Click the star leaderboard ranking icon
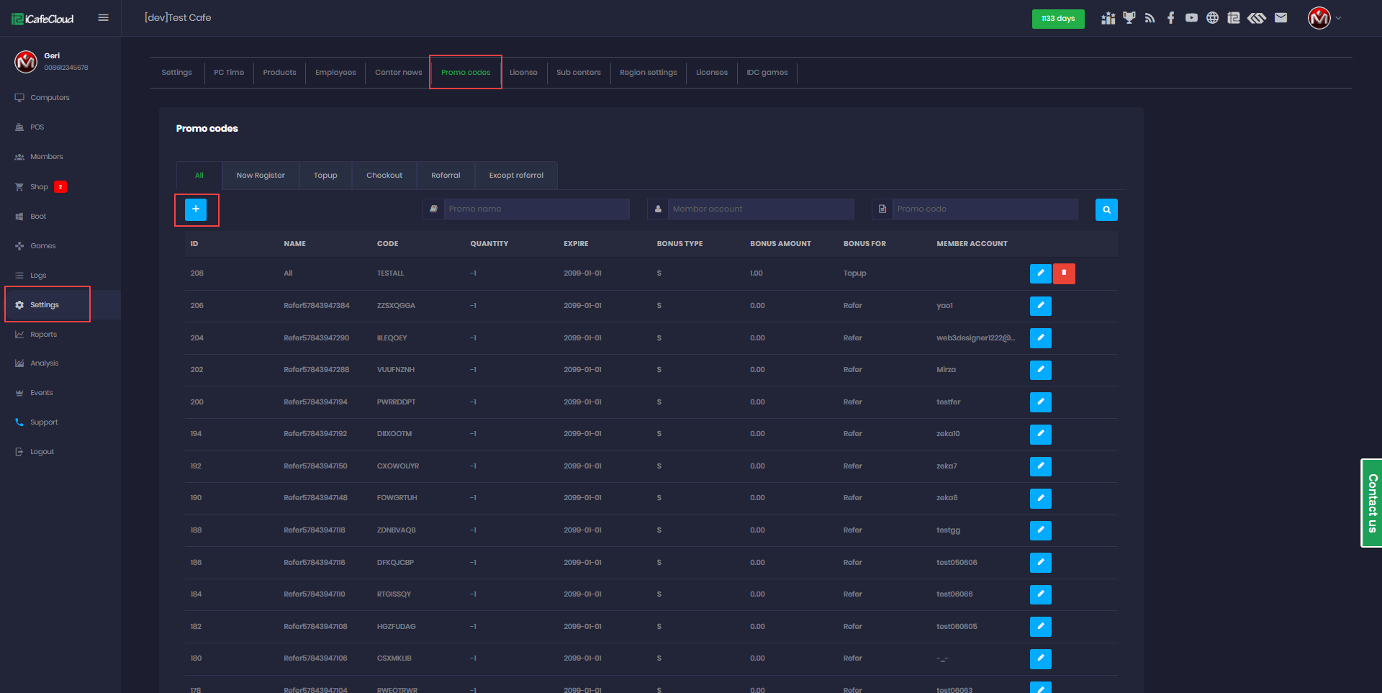This screenshot has width=1382, height=693. click(1108, 18)
